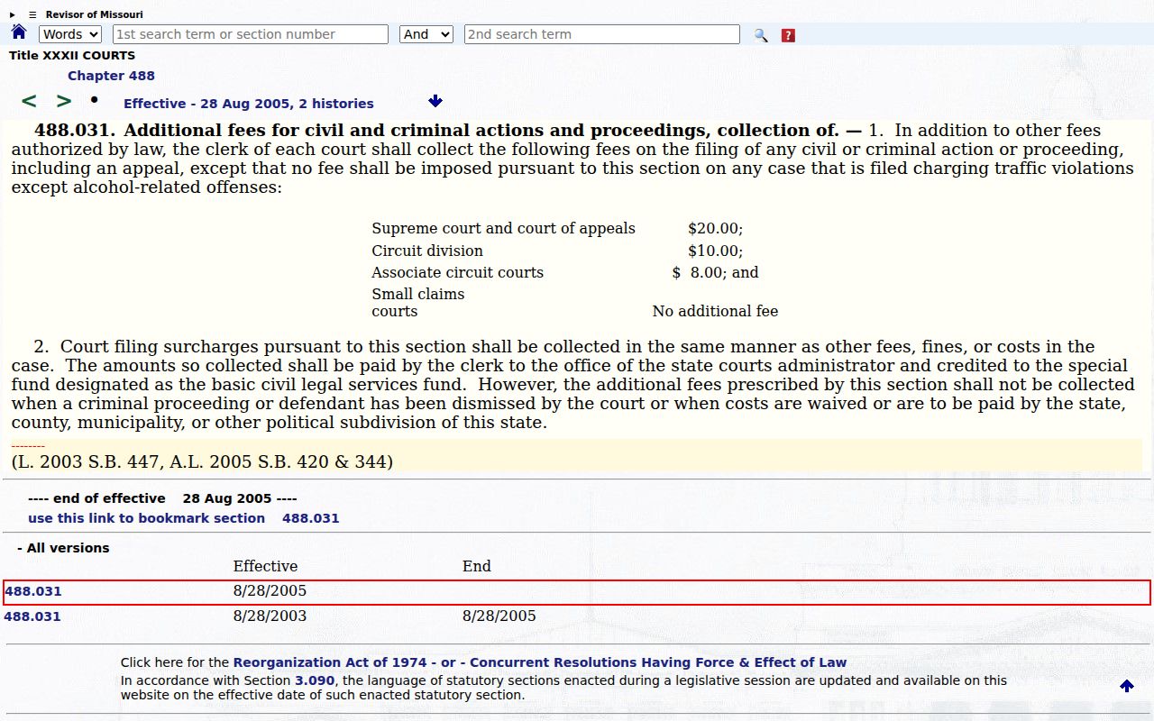The image size is (1154, 721).
Task: Select the "Supreme court and court of appeals" row label
Action: (x=503, y=229)
